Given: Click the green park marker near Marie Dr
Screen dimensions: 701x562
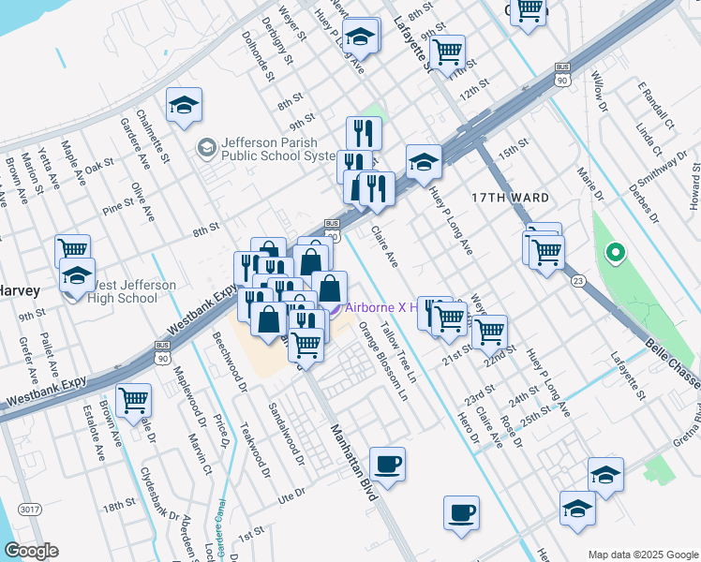Looking at the screenshot, I should 615,252.
